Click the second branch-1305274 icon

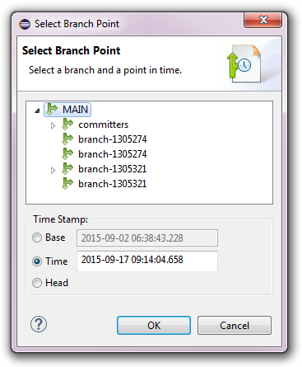(67, 153)
